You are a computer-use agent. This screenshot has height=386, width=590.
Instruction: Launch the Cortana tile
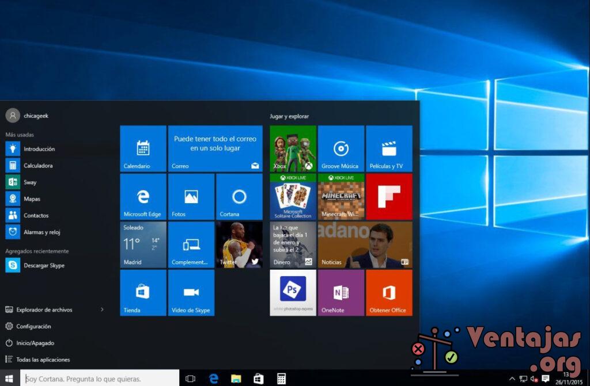click(x=239, y=197)
